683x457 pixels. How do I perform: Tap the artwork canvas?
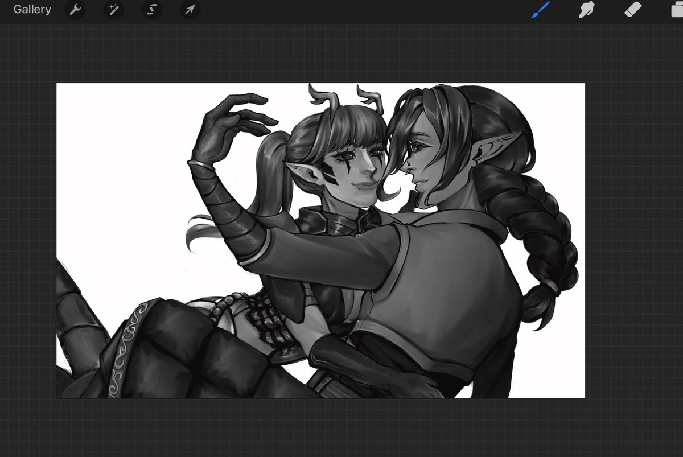320,241
